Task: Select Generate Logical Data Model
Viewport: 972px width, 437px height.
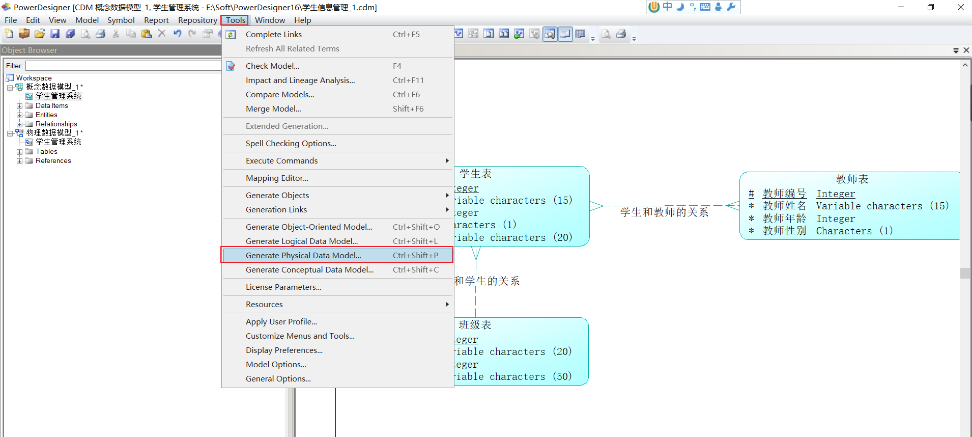Action: (337, 241)
